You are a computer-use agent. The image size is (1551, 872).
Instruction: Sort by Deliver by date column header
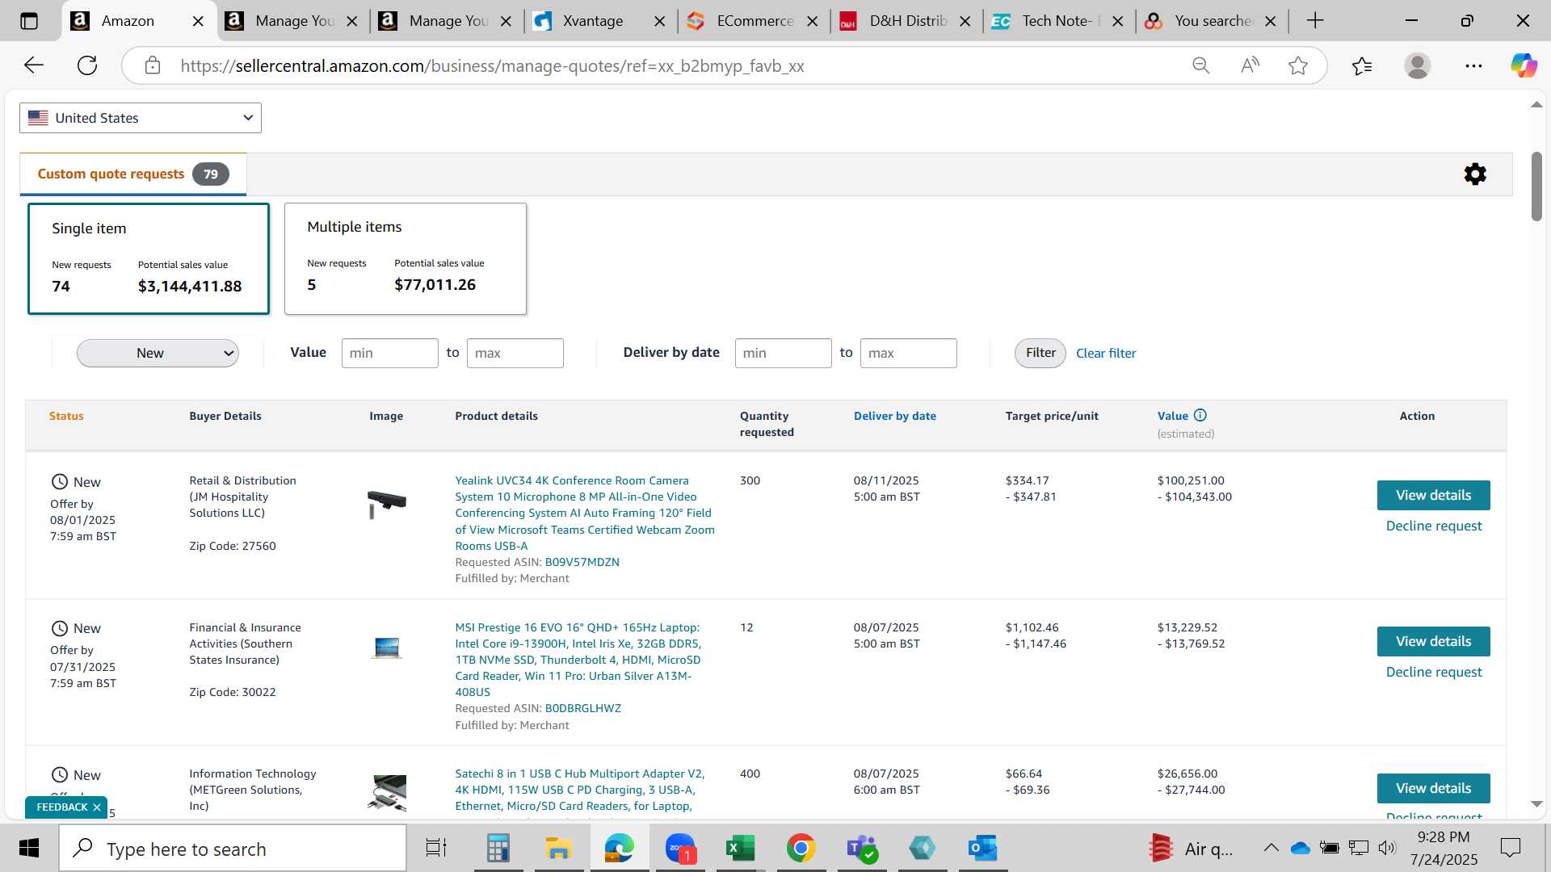pos(894,416)
